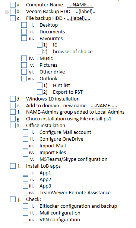This screenshot has height=228, width=136.
Task: Tick the App2 checkbox
Action: click(x=25, y=179)
